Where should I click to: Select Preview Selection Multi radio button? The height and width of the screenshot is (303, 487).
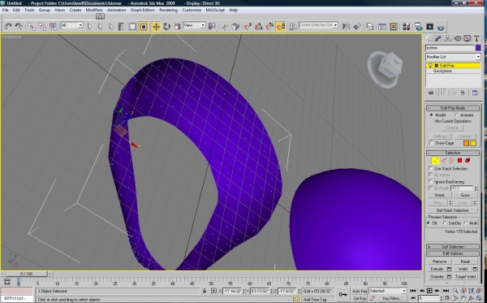pos(465,223)
